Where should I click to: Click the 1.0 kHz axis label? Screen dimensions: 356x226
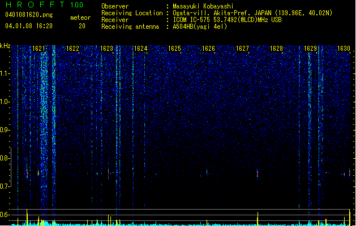5,102
